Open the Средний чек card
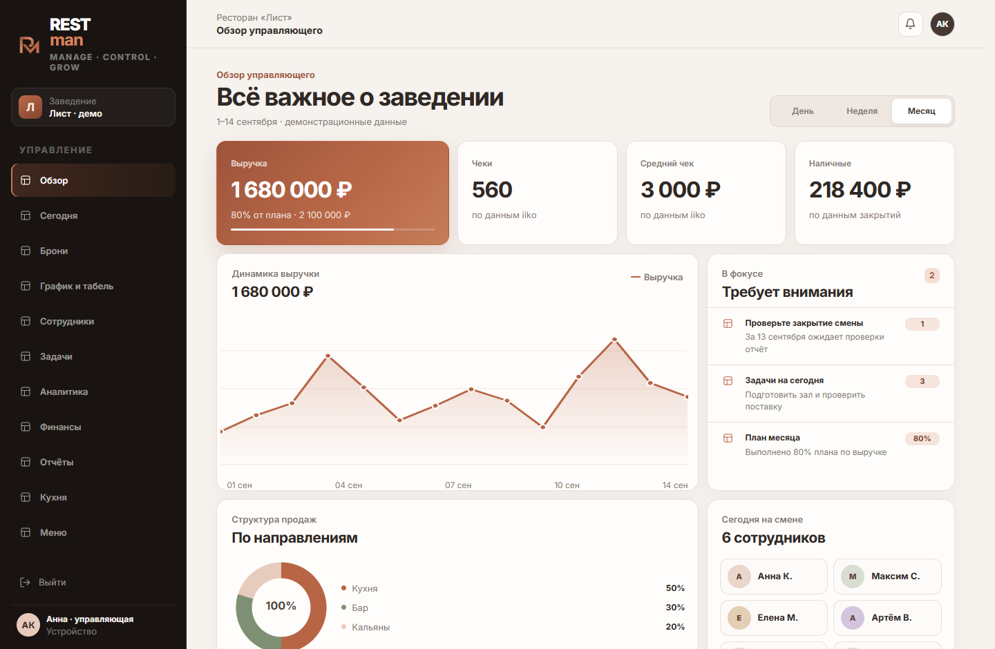The height and width of the screenshot is (649, 995). point(706,193)
